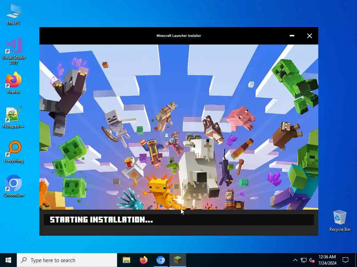Close the Minecraft Launcher Installer window
The image size is (357, 267).
pyautogui.click(x=310, y=36)
